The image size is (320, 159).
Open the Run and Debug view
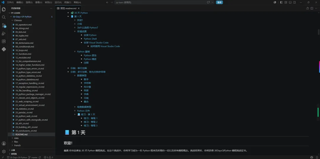4,33
